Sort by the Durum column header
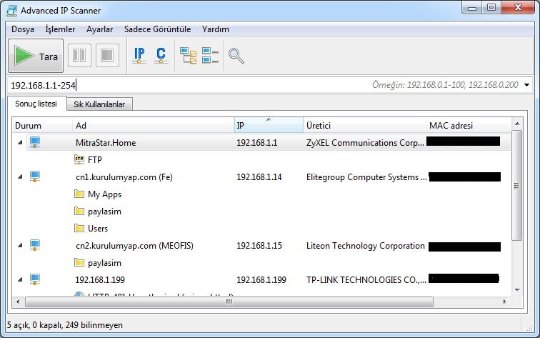Image resolution: width=540 pixels, height=338 pixels. (42, 126)
